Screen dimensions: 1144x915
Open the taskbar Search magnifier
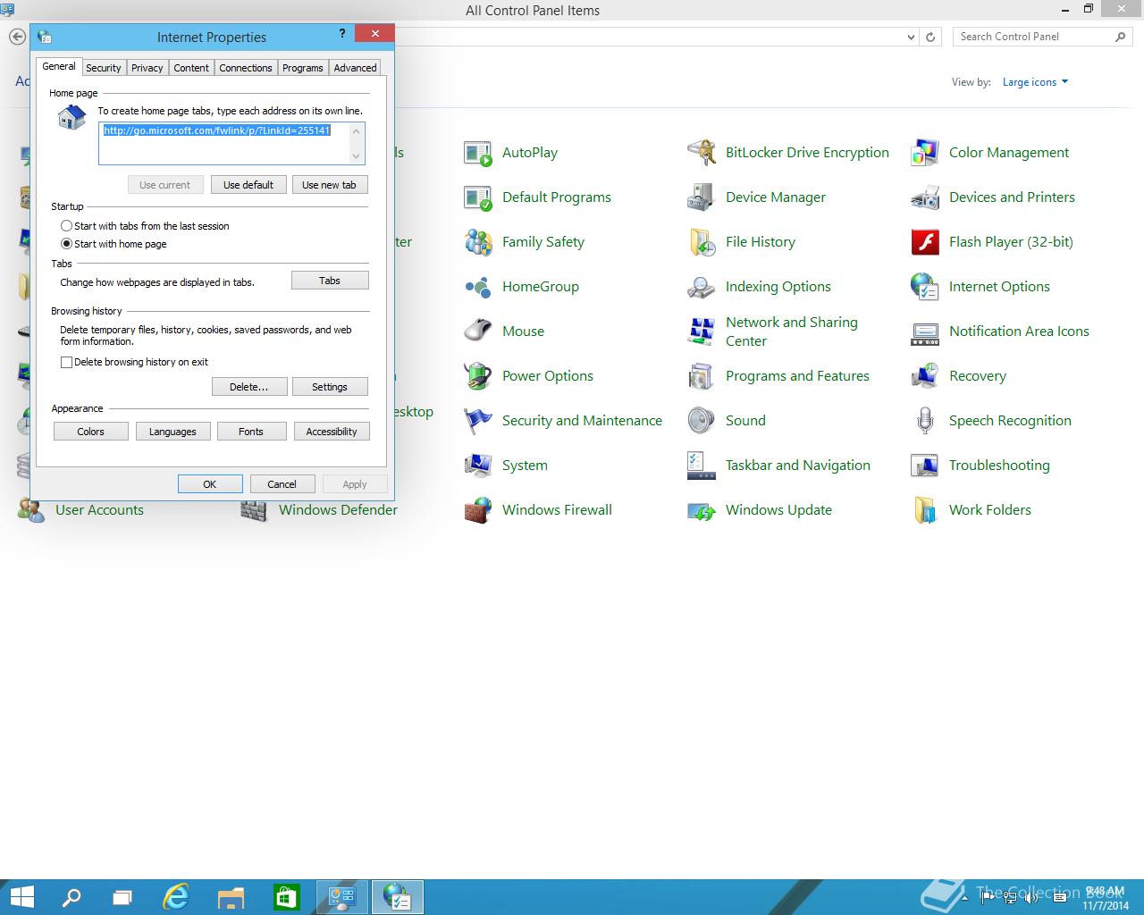click(71, 897)
